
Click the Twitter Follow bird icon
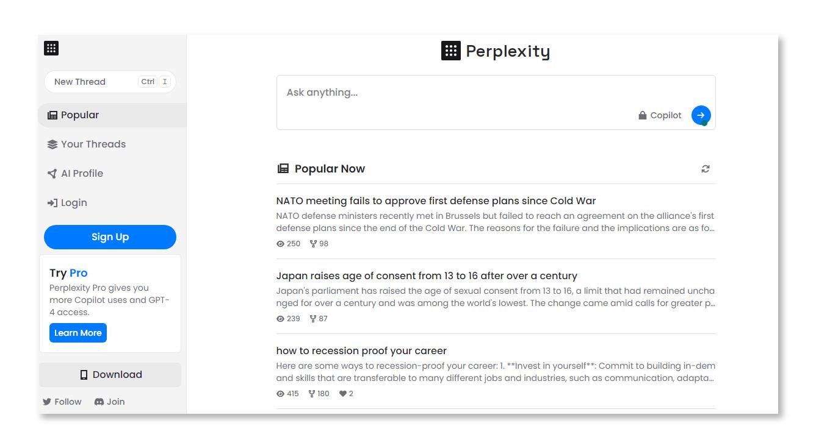click(47, 402)
